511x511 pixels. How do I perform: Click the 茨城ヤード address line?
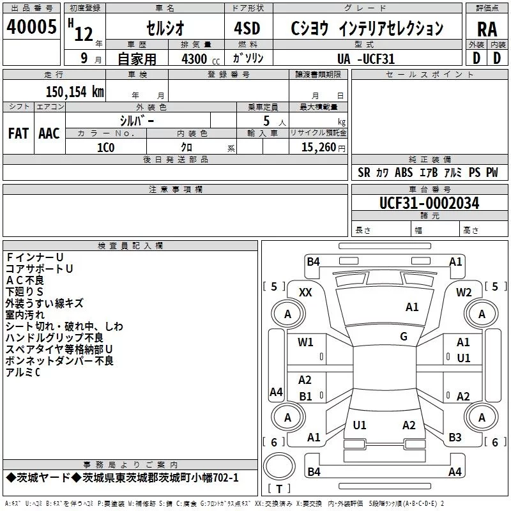123,478
